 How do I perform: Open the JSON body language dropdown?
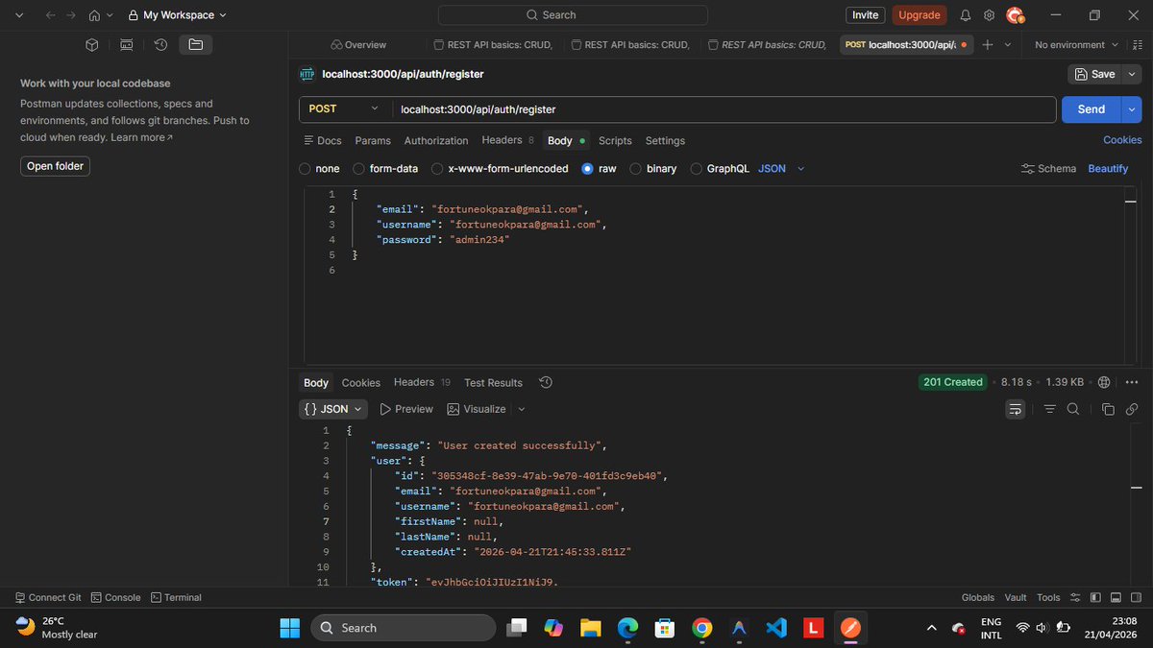coord(781,168)
